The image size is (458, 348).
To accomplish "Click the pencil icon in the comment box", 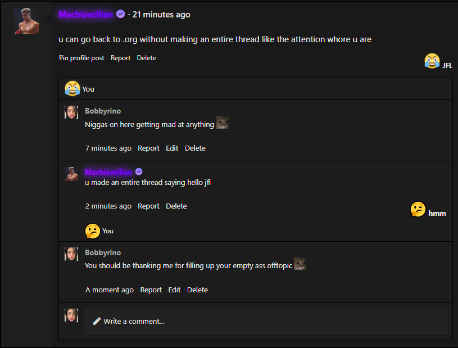I will tap(97, 321).
